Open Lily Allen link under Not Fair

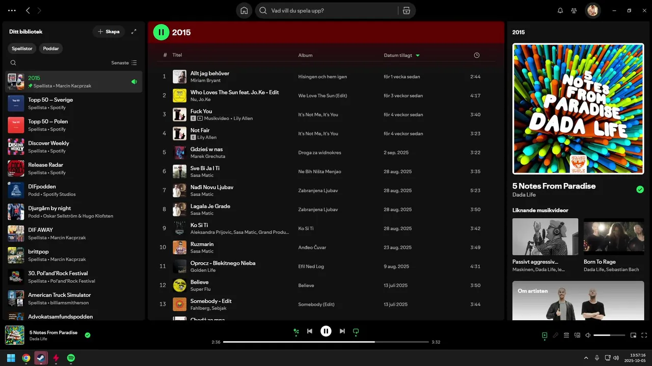[207, 137]
